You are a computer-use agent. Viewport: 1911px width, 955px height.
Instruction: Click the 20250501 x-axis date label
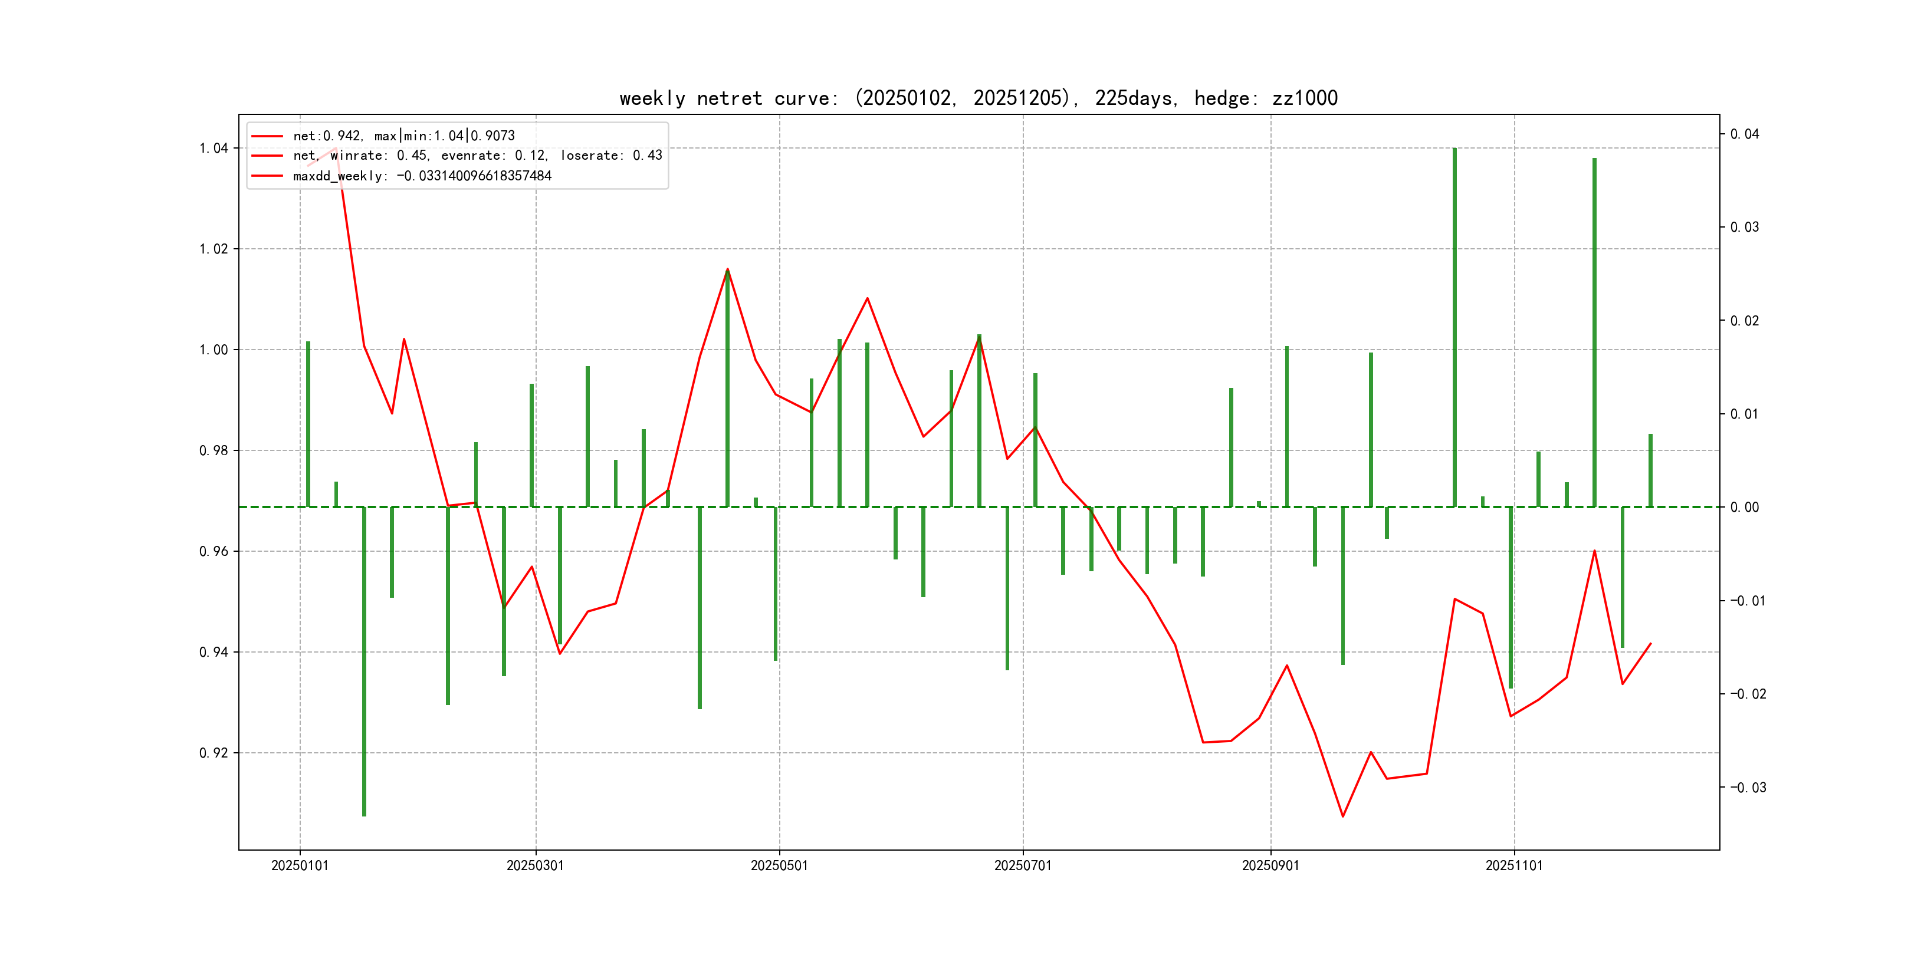click(x=779, y=865)
